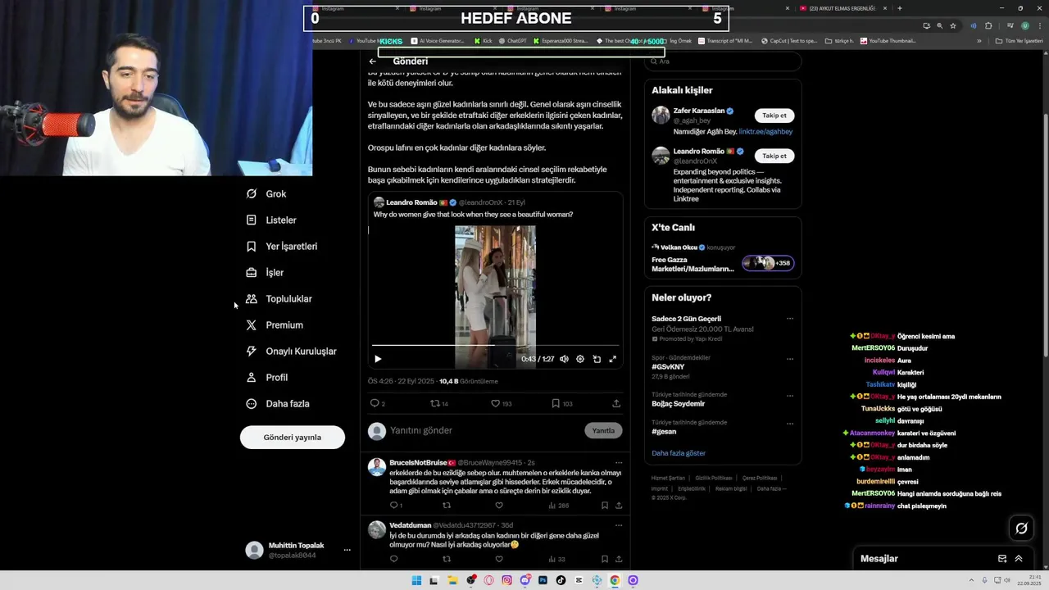Play the embedded video
This screenshot has width=1049, height=590.
[378, 359]
